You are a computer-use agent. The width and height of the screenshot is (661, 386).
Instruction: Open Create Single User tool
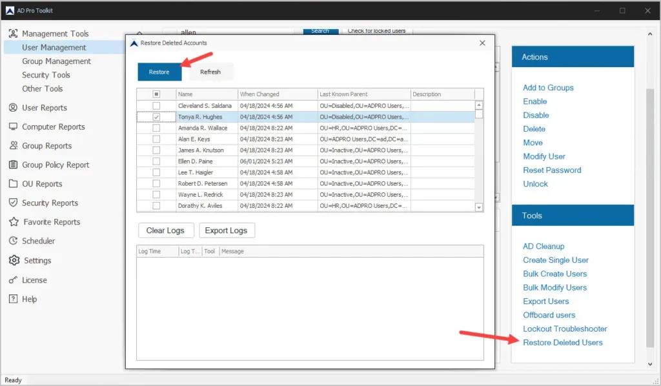point(556,260)
